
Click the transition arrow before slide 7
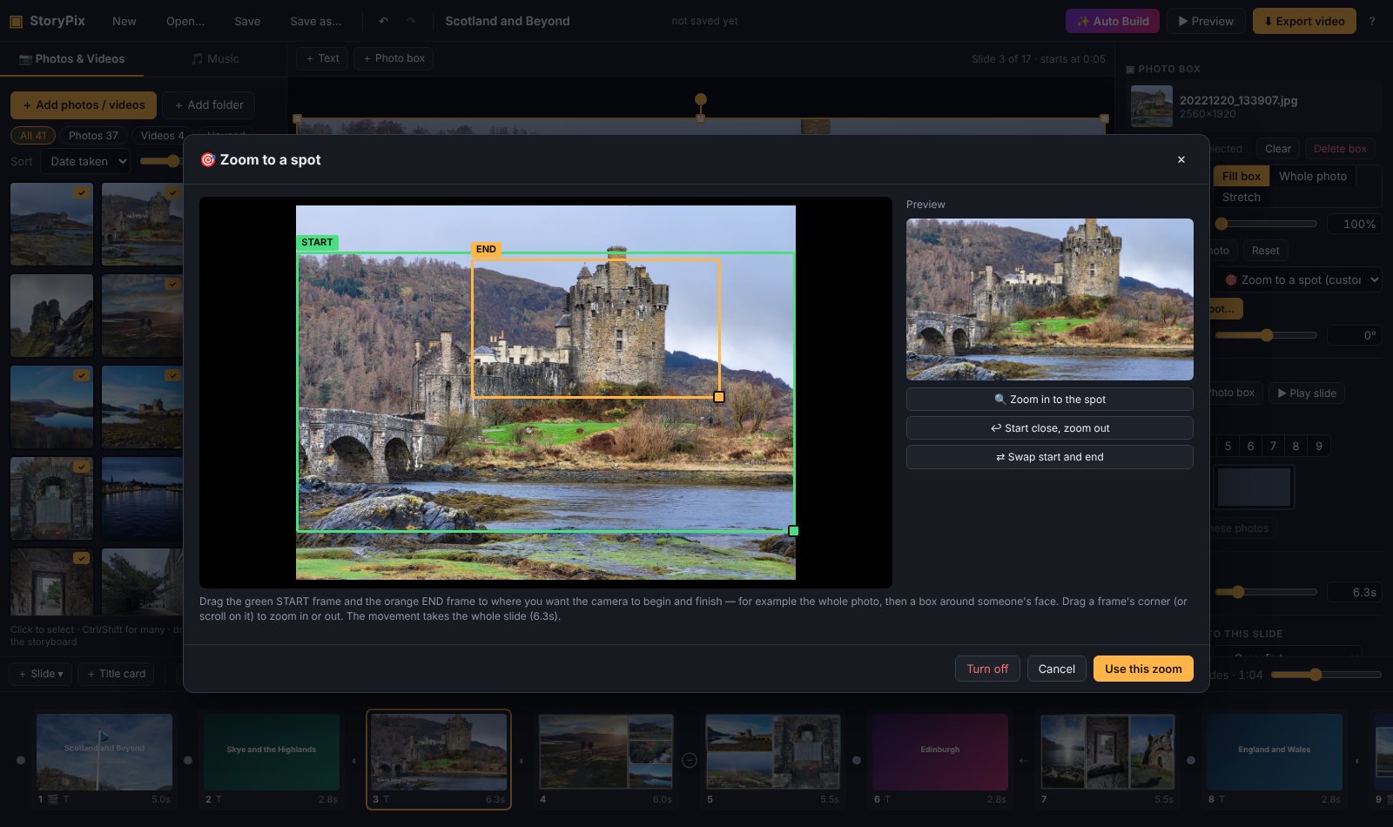(x=1024, y=760)
